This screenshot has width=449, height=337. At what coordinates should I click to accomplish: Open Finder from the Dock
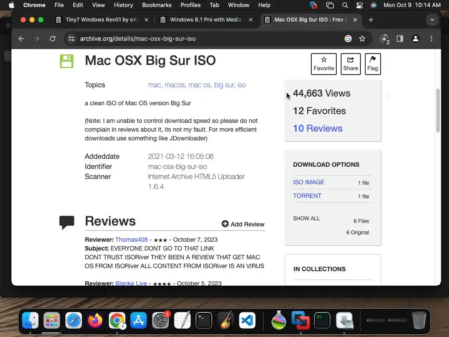point(30,320)
